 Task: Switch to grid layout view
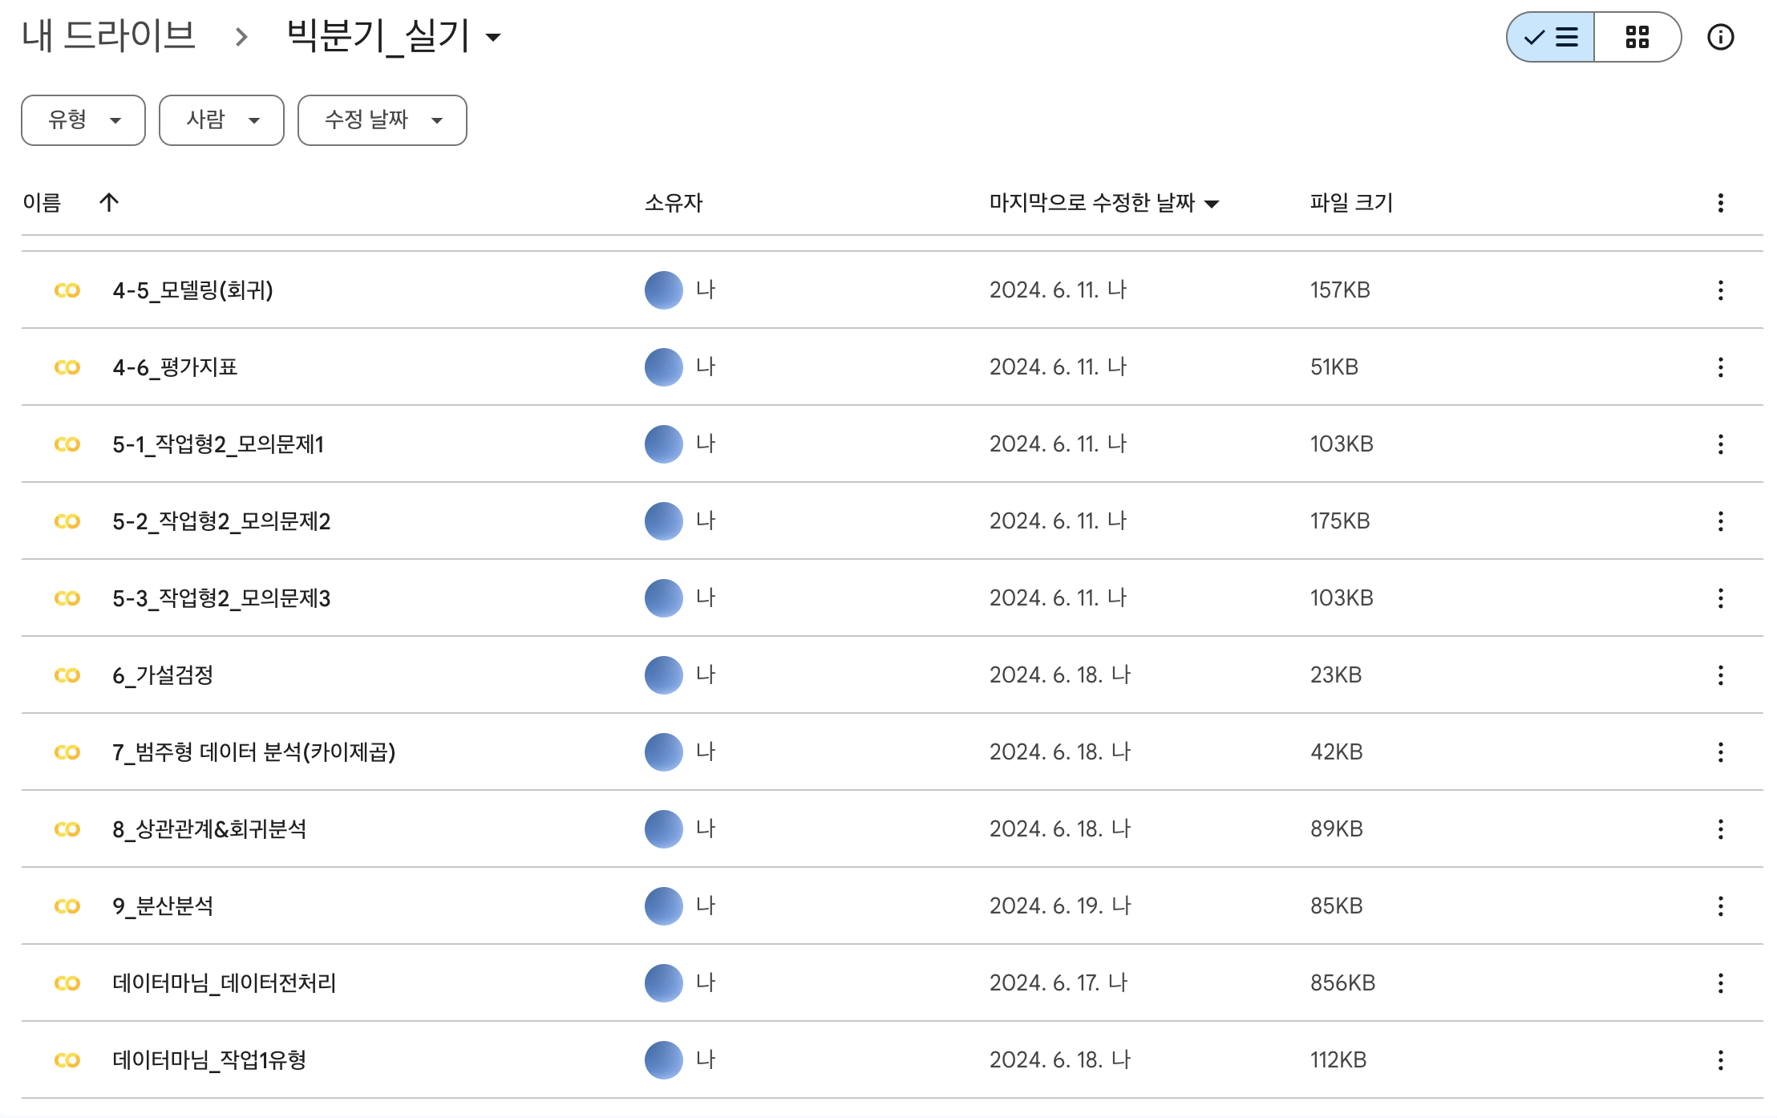1637,37
